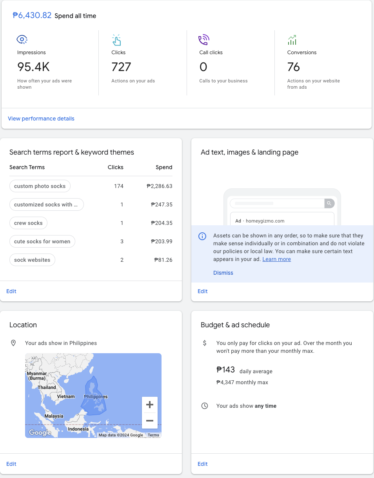Click the search magnifier in ad preview
Image resolution: width=374 pixels, height=478 pixels.
point(329,203)
